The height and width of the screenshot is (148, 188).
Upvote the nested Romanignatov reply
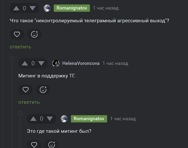[x=34, y=119]
